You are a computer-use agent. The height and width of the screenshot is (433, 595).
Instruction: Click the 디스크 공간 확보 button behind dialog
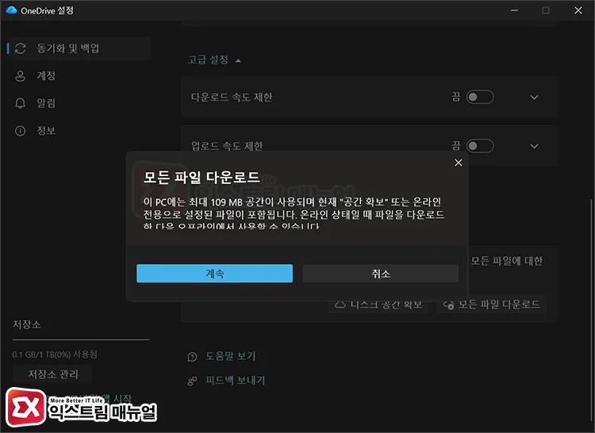[x=378, y=305]
